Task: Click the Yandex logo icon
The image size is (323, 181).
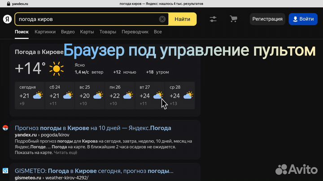Action: tap(7, 19)
